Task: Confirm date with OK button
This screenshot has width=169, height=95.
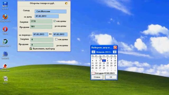Action: [111, 77]
